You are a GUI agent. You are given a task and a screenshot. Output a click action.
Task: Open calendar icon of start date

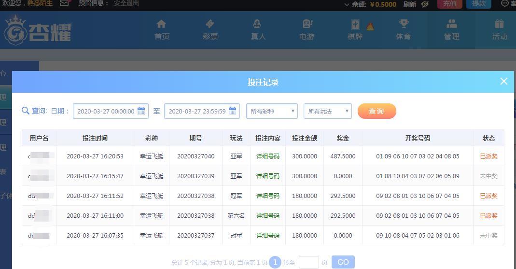[x=141, y=111]
